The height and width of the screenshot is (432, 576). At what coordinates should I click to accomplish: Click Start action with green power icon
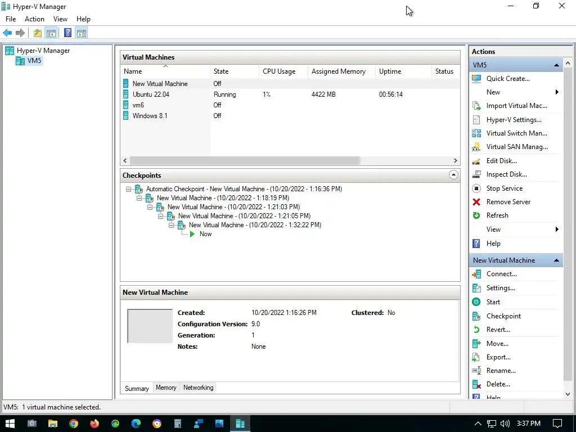493,302
